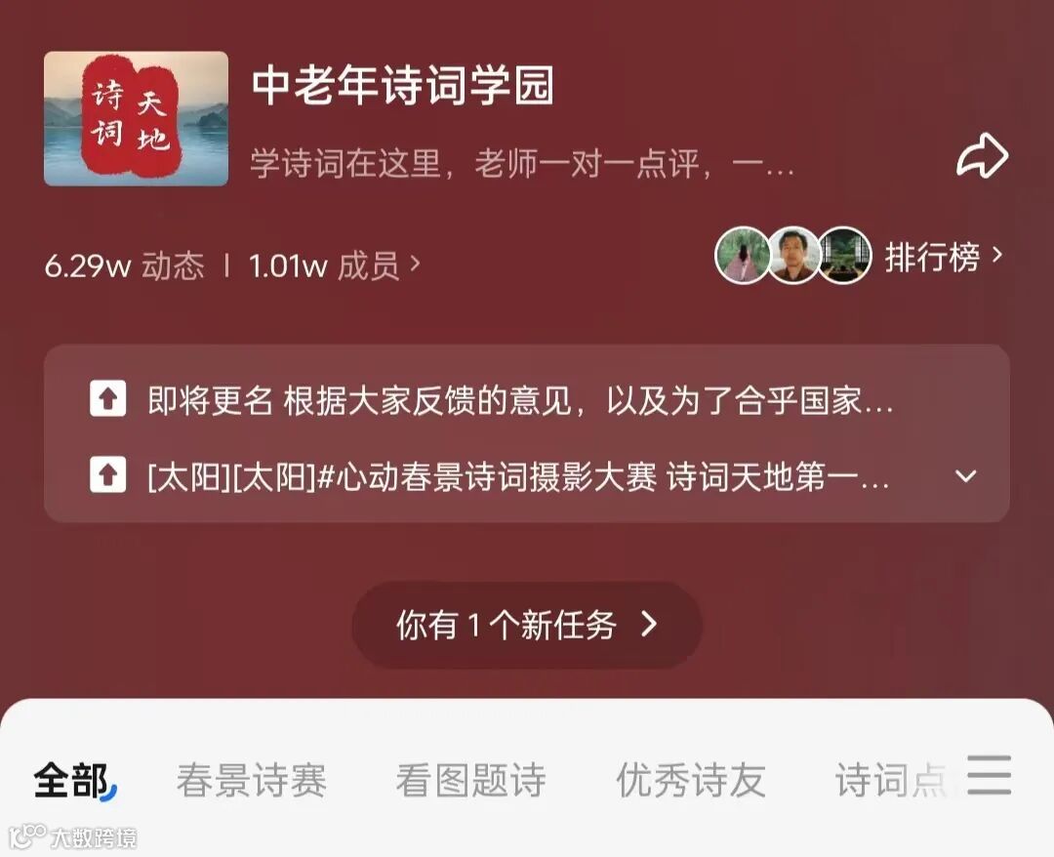This screenshot has height=857, width=1054.
Task: Select the 全部 tab
Action: click(74, 781)
